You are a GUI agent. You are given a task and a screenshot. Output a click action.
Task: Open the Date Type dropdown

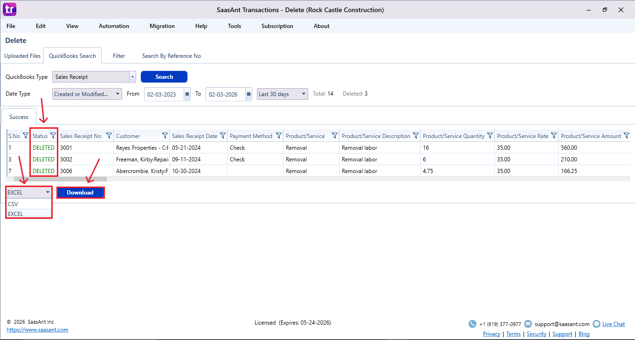[x=118, y=94]
